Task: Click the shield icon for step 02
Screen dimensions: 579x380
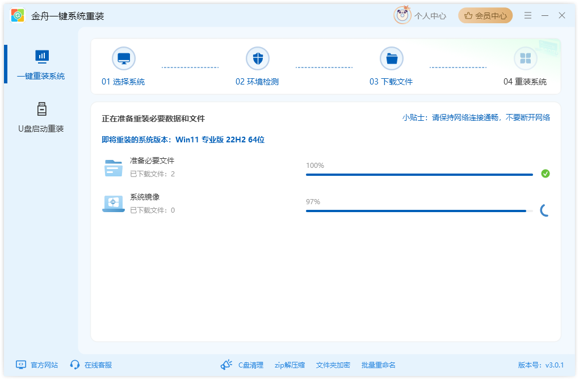Action: pos(258,58)
